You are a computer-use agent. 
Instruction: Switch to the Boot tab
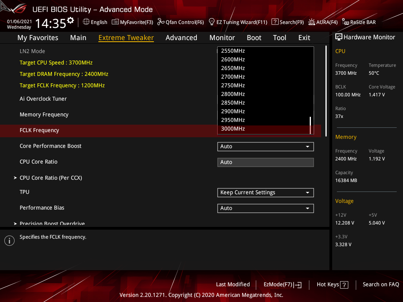coord(254,38)
